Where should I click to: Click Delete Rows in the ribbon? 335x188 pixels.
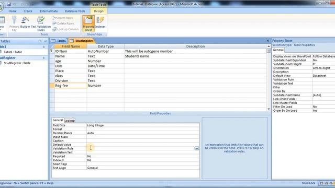(63, 23)
